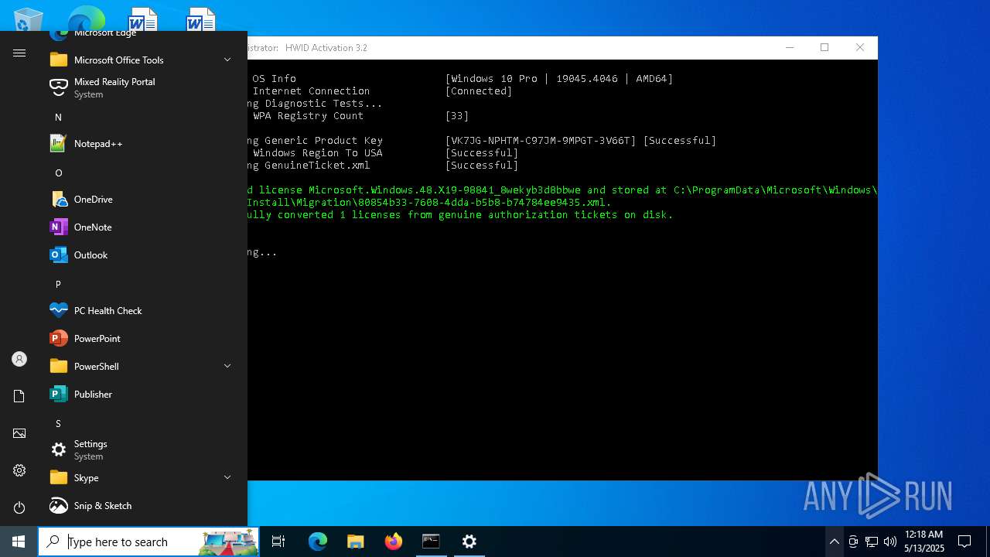The height and width of the screenshot is (557, 990).
Task: Minimize the HWID Activation window
Action: click(790, 47)
